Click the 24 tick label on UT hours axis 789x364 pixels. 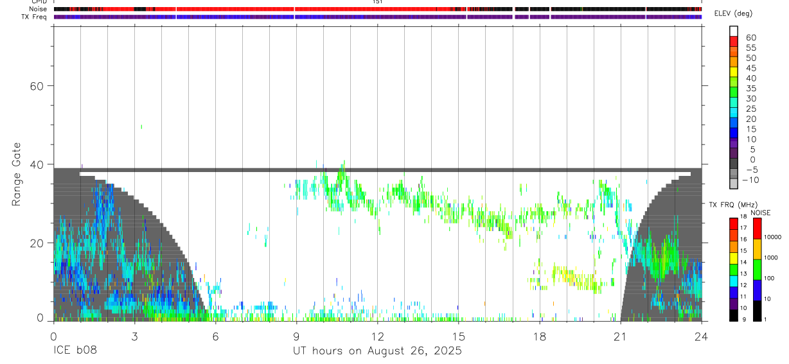[701, 336]
